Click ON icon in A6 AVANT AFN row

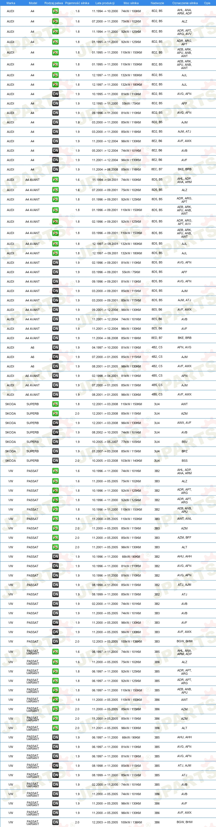pos(55,376)
